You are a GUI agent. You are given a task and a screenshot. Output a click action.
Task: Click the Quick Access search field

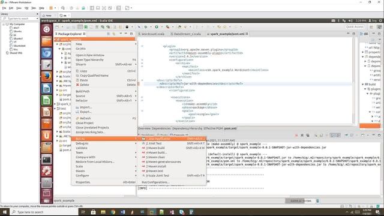pyautogui.click(x=355, y=26)
